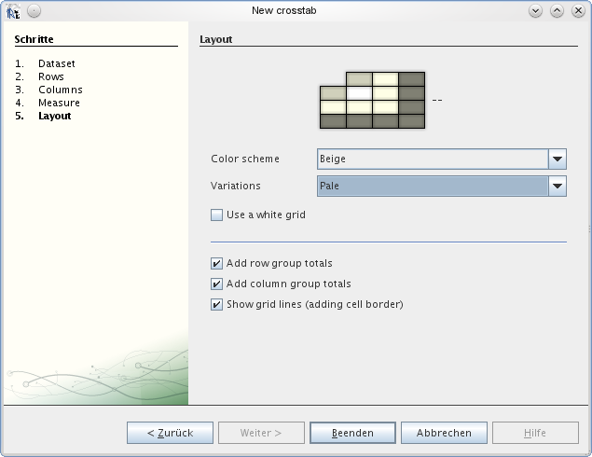Go to the Dataset step

(x=57, y=63)
